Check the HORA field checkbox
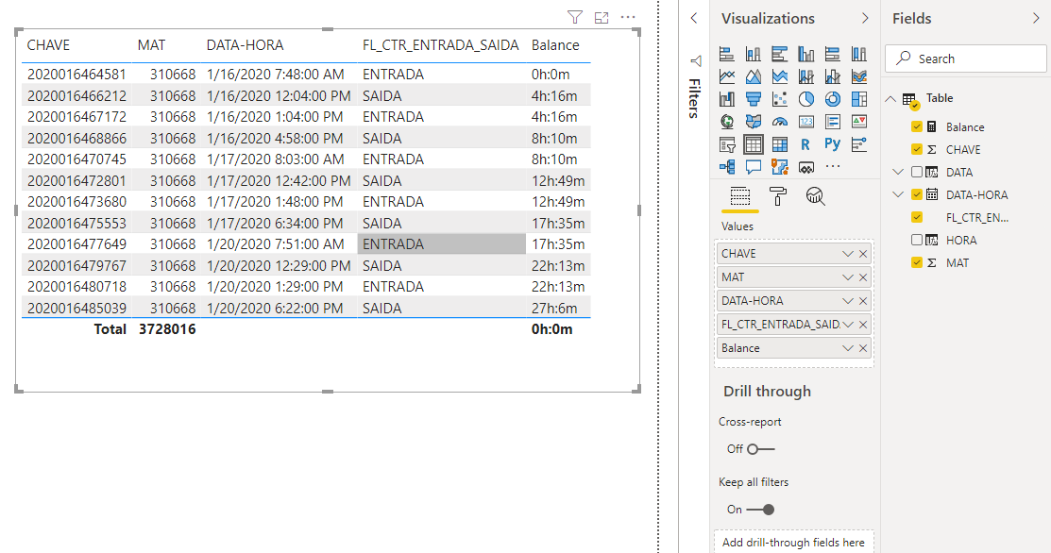Viewport: 1051px width, 553px height. pyautogui.click(x=916, y=240)
